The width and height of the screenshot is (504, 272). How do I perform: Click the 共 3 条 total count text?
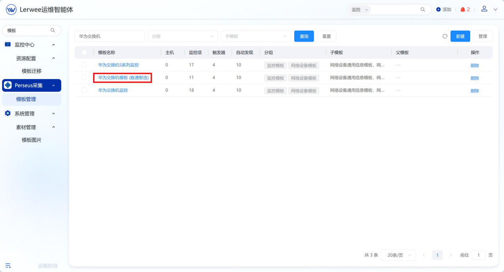(371, 255)
